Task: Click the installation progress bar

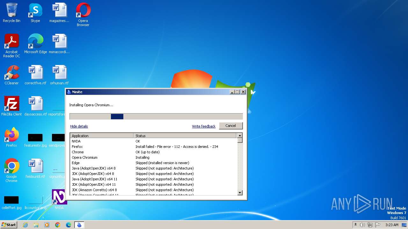Action: pos(156,116)
